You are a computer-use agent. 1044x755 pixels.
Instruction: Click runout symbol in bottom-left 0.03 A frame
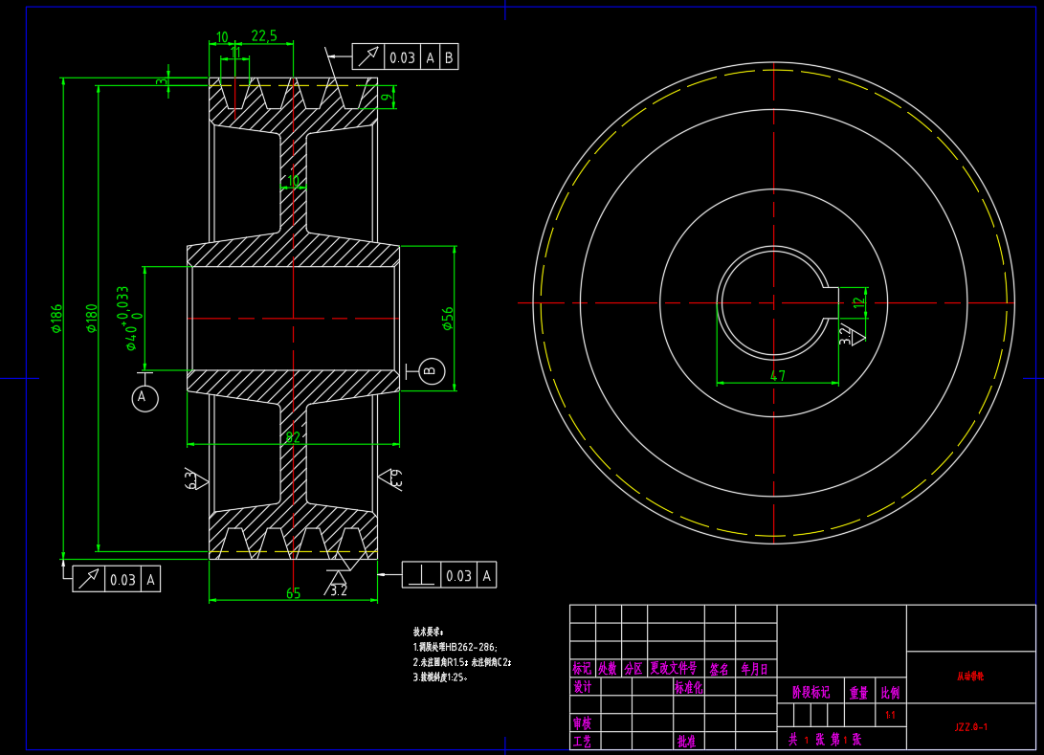point(89,579)
